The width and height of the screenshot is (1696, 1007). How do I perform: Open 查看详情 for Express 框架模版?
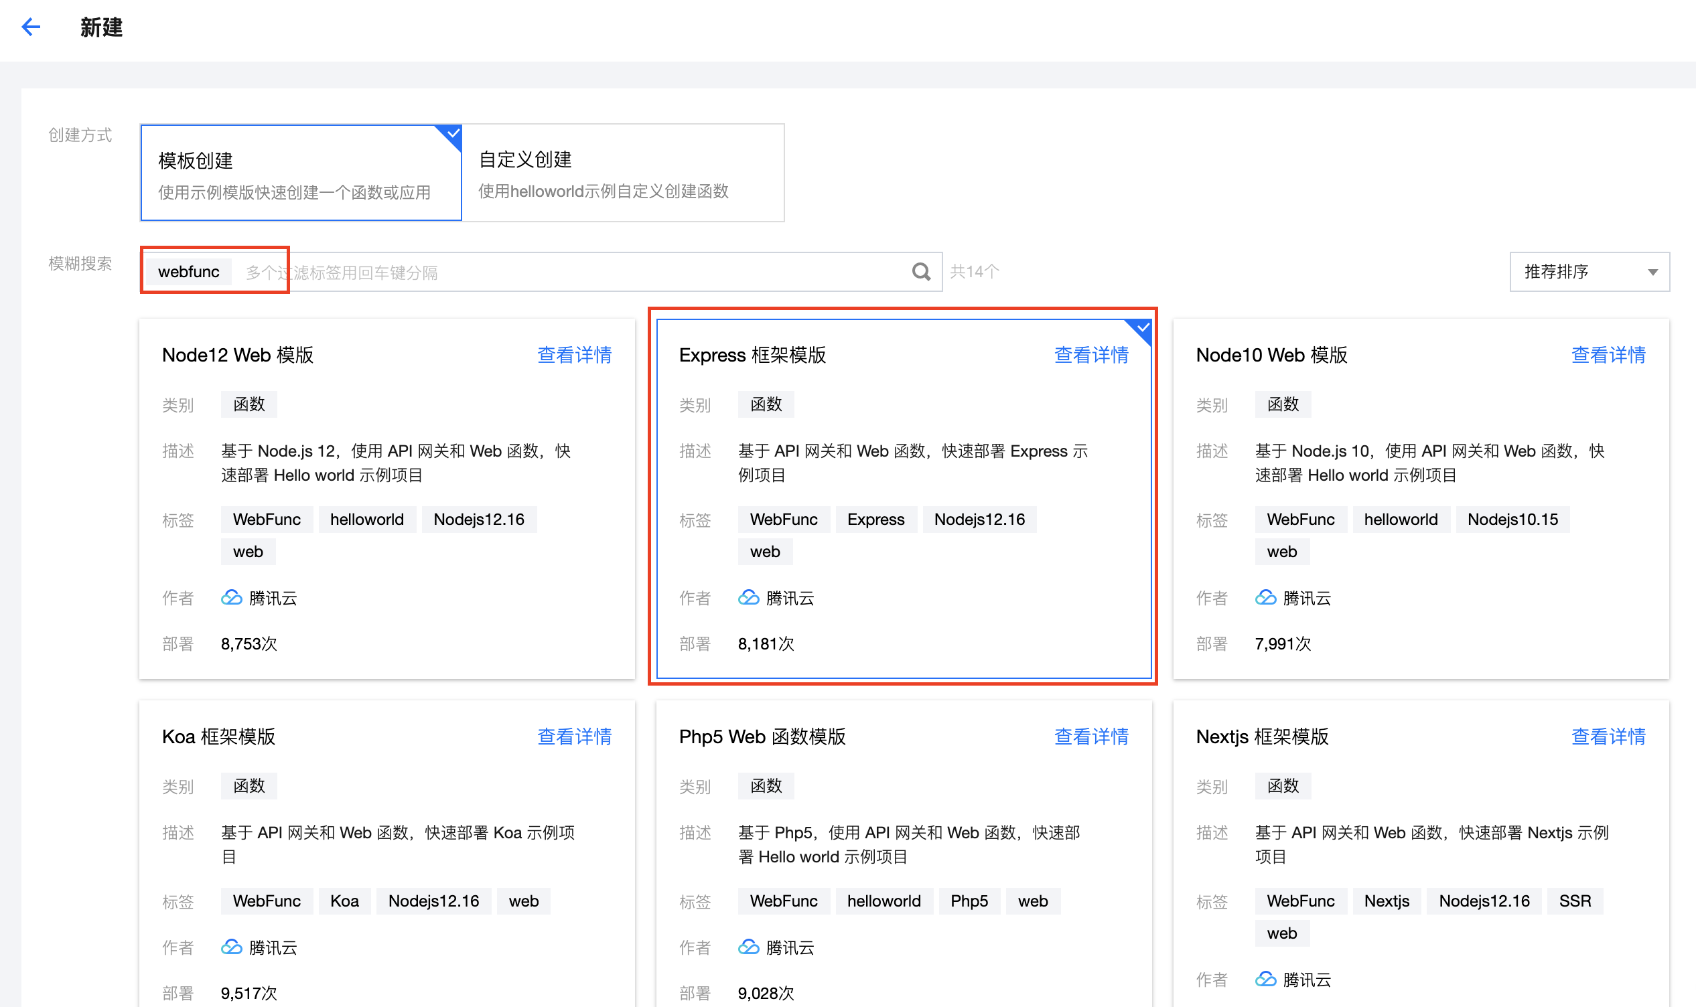(x=1091, y=355)
